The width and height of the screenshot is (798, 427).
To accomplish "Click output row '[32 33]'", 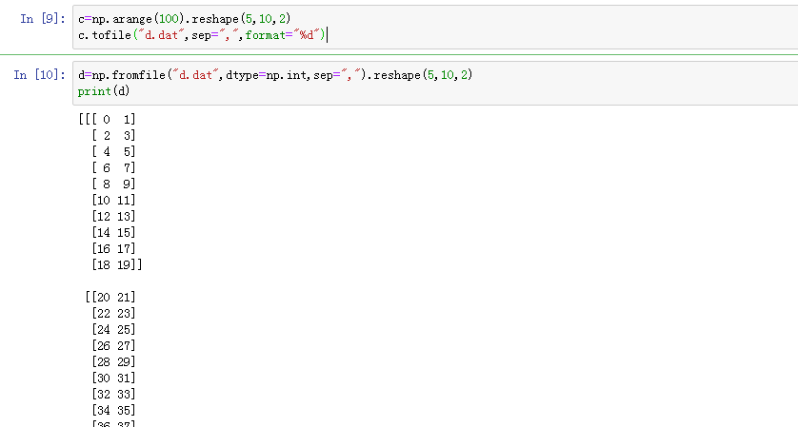I will coord(113,395).
